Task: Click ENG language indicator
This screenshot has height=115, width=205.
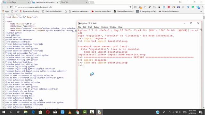Action: pos(185,112)
